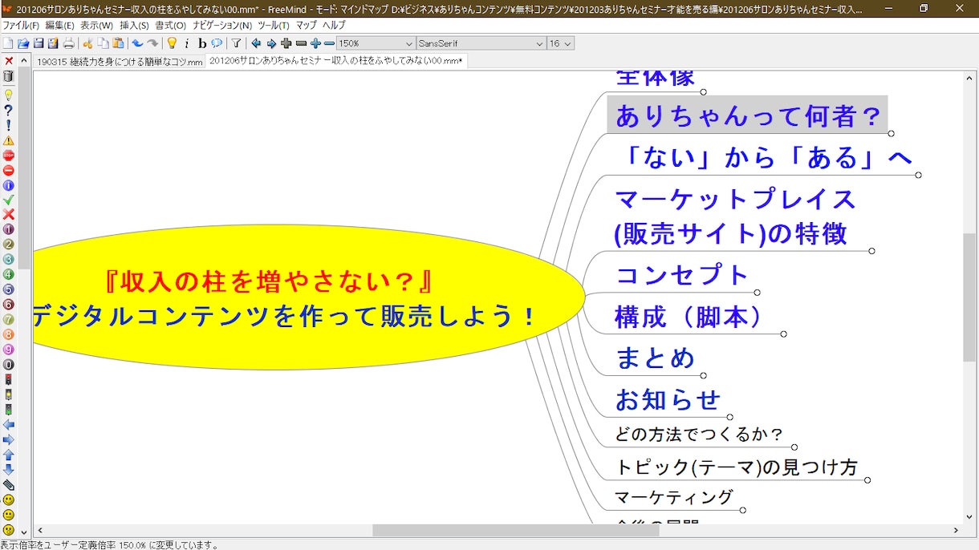Open the 挿入(S) menu
The image size is (979, 550).
(x=135, y=26)
